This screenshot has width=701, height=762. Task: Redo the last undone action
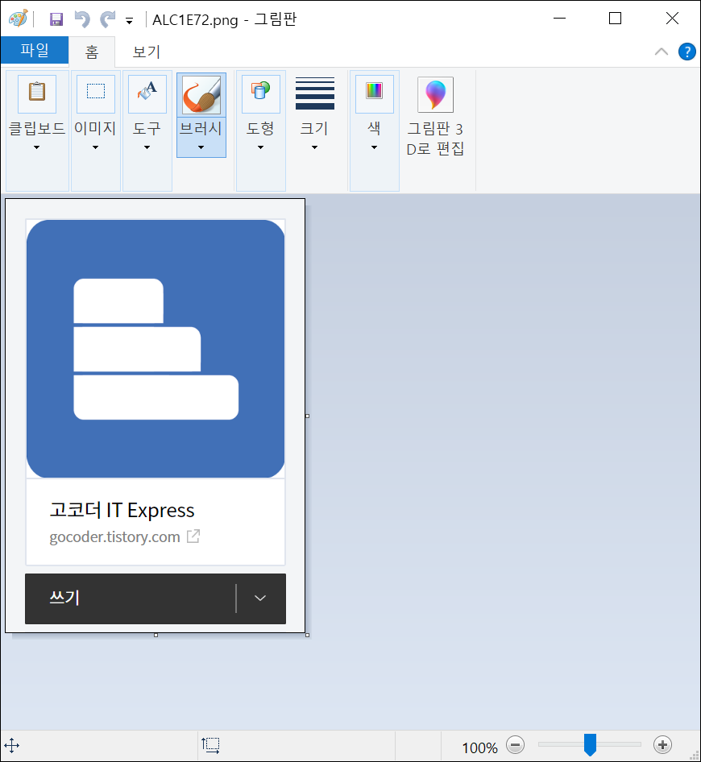pyautogui.click(x=107, y=19)
